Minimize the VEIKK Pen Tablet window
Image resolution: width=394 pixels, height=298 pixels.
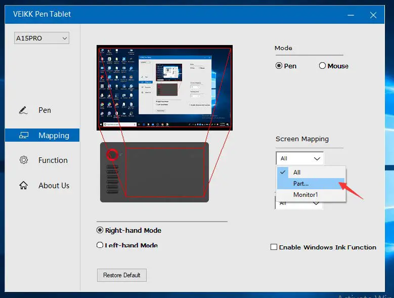tap(351, 15)
